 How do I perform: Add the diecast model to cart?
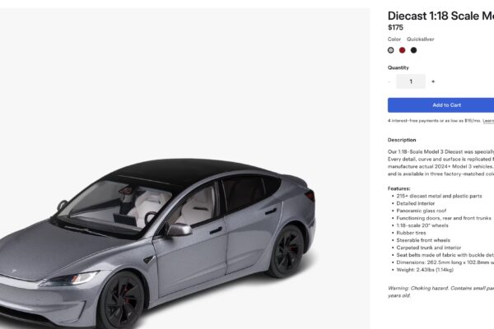click(440, 105)
